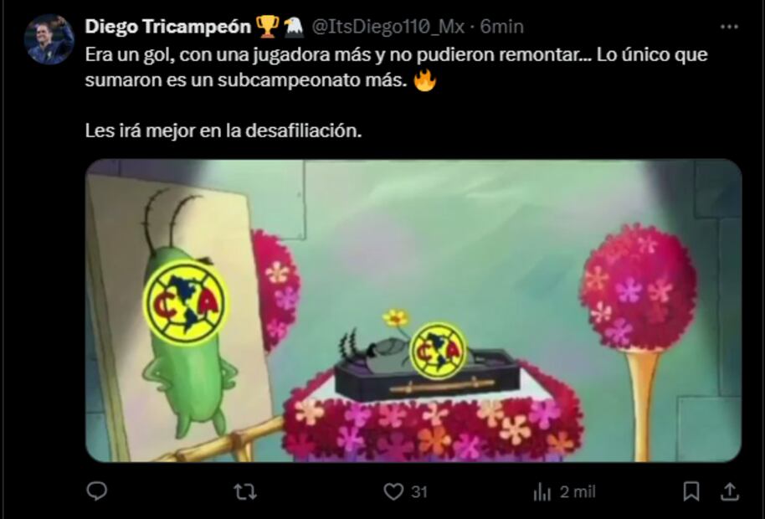
Task: Click the 6min timestamp
Action: point(501,26)
